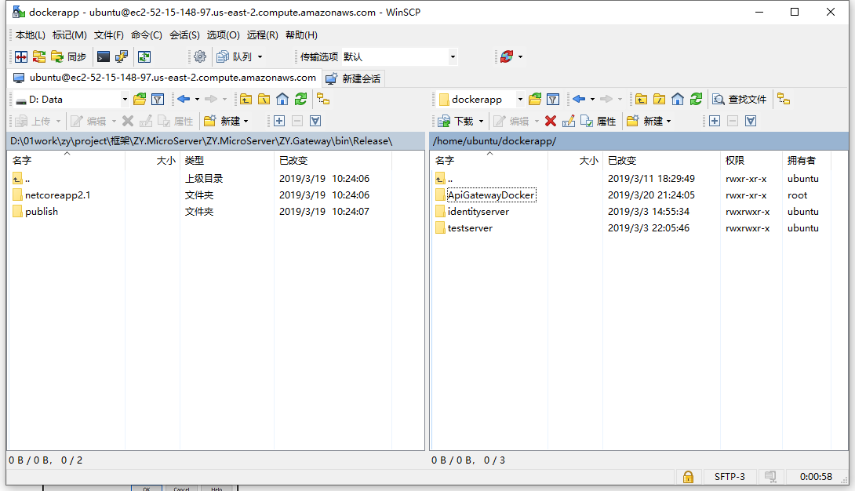Toggle remote directory tree icon
This screenshot has width=855, height=491.
(784, 99)
